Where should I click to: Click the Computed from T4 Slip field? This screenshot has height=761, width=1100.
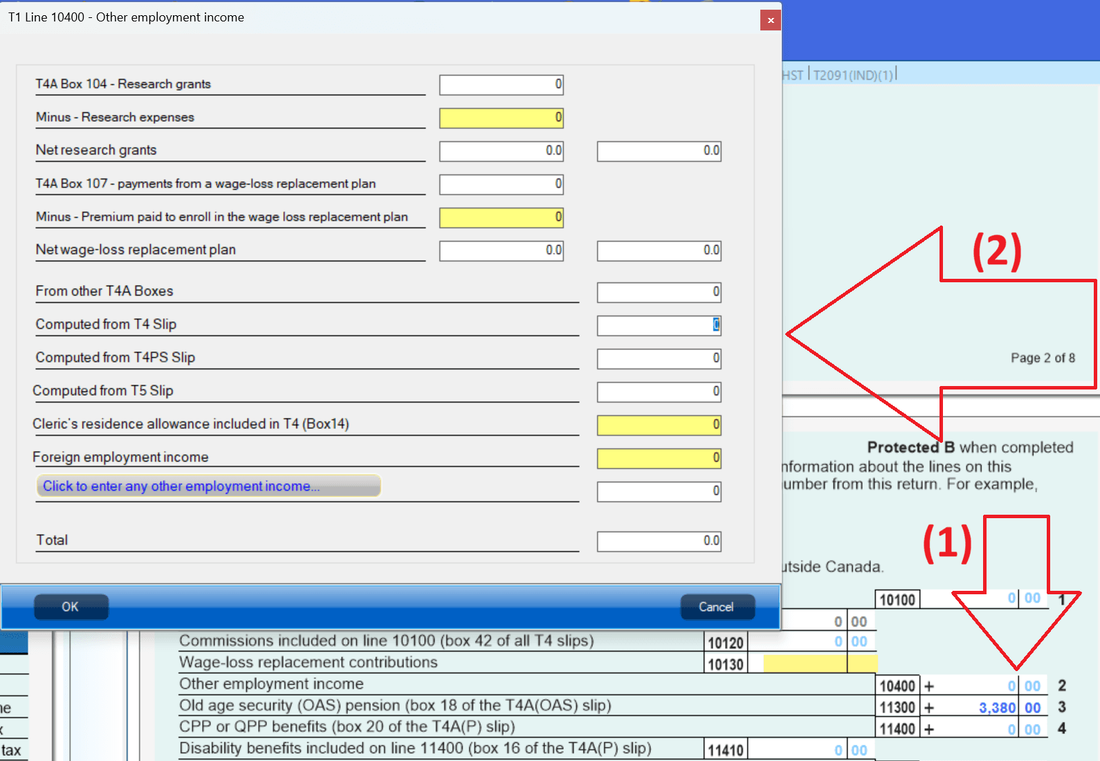(659, 325)
